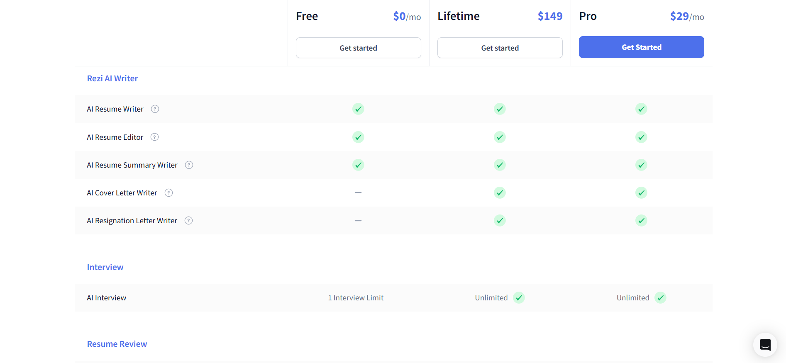Click Free dash for AI Resignation Letter Writer

[358, 220]
